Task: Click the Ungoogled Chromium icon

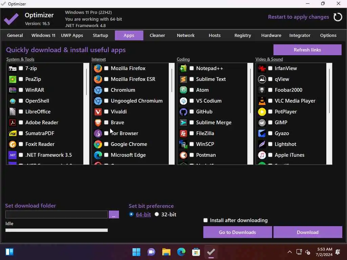Action: coord(98,101)
